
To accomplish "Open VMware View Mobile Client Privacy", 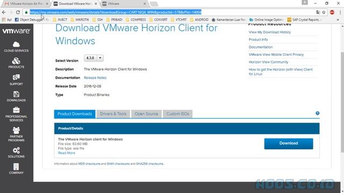I will click(x=276, y=55).
